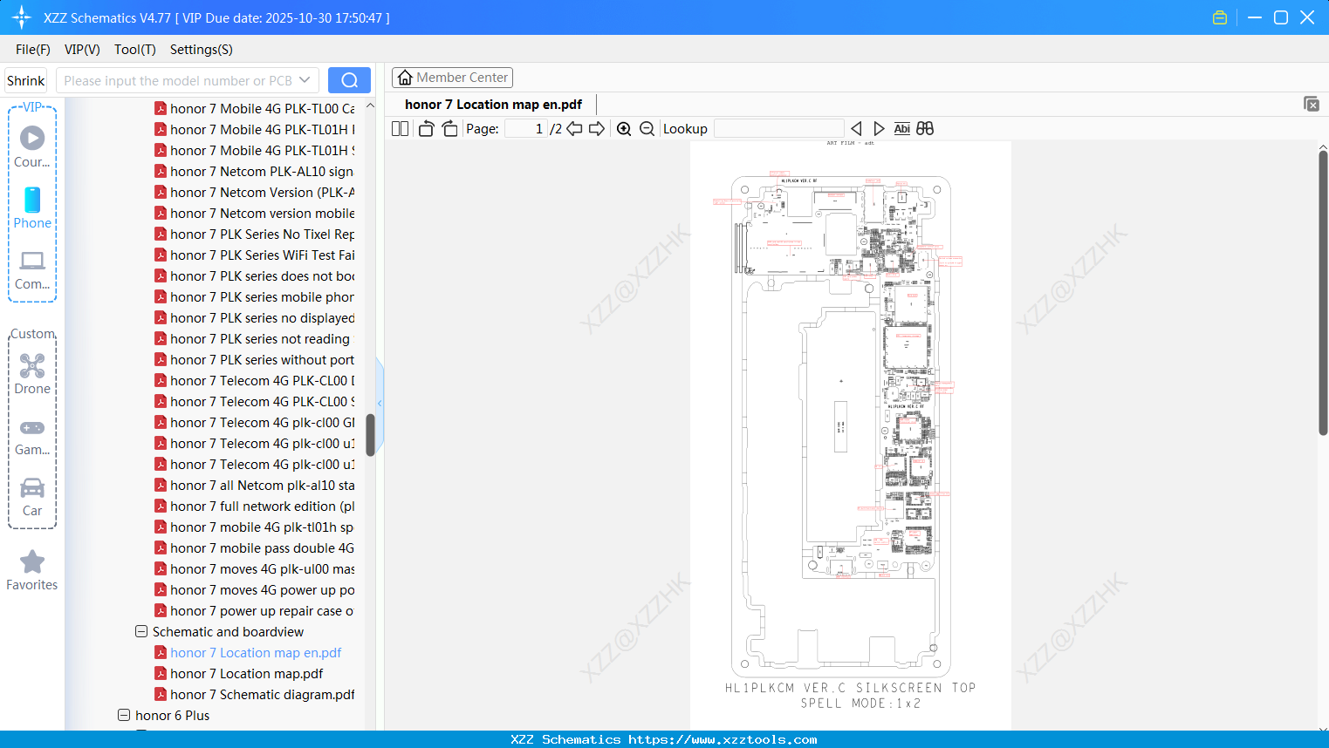Click the home icon in Member Center
The image size is (1329, 748).
(x=405, y=78)
